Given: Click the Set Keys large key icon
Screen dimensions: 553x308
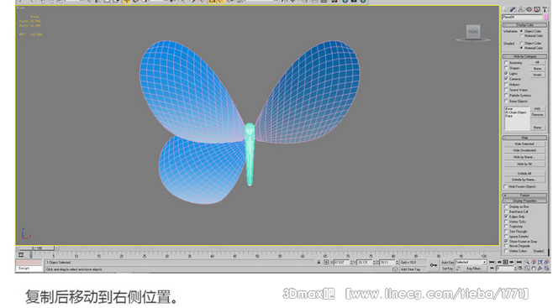Looking at the screenshot, I should coord(434,265).
